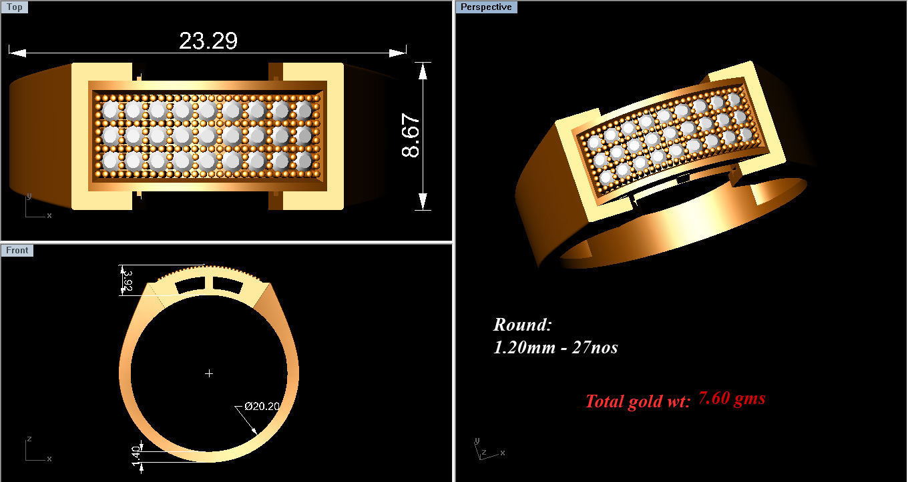
Task: Select the Perspective viewport label
Action: point(486,7)
